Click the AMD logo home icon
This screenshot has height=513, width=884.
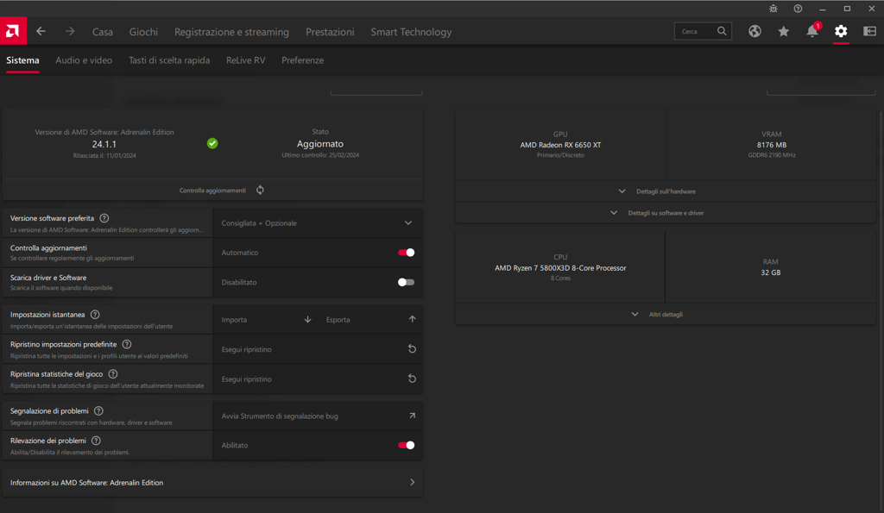[x=13, y=32]
